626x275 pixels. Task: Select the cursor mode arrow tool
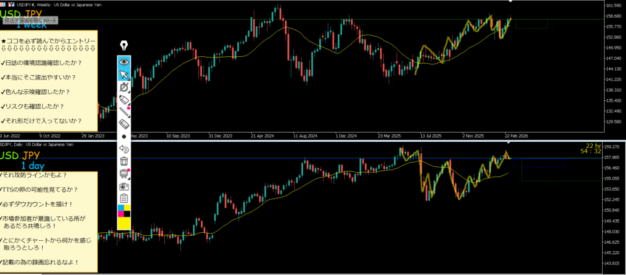point(123,74)
